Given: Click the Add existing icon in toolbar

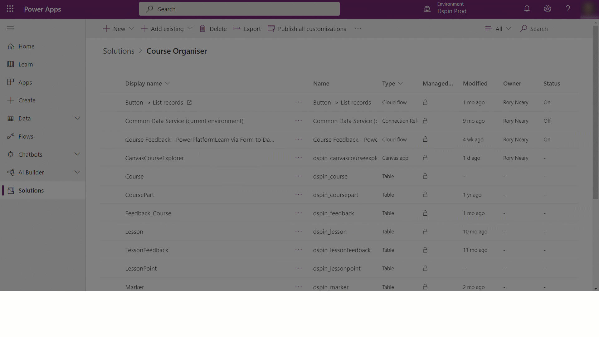Looking at the screenshot, I should 144,28.
